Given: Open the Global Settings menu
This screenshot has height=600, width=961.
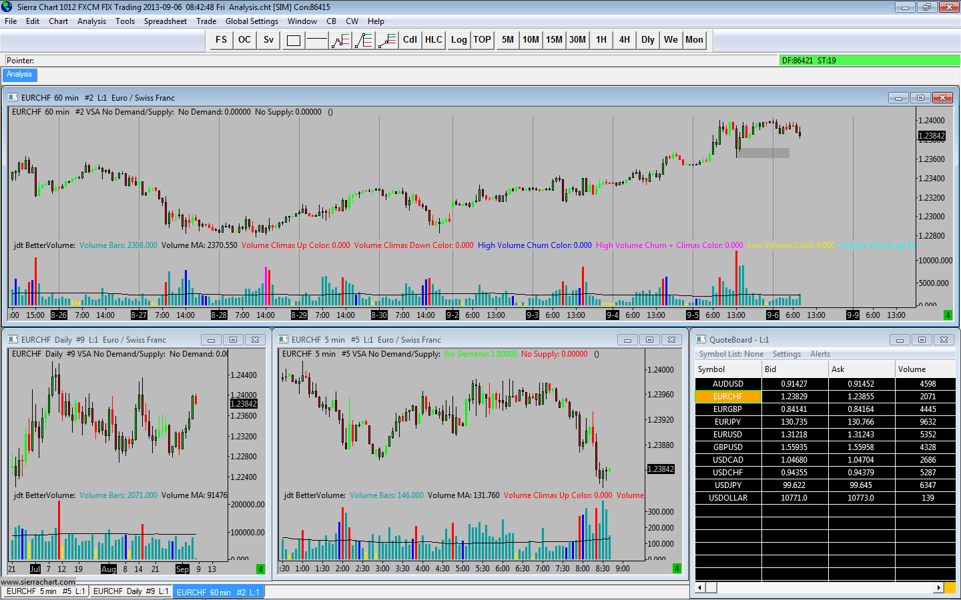Looking at the screenshot, I should pyautogui.click(x=252, y=21).
